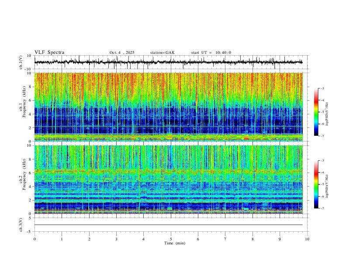Click the "ch.3(V)" axis label
The width and height of the screenshot is (346, 268).
(x=21, y=225)
